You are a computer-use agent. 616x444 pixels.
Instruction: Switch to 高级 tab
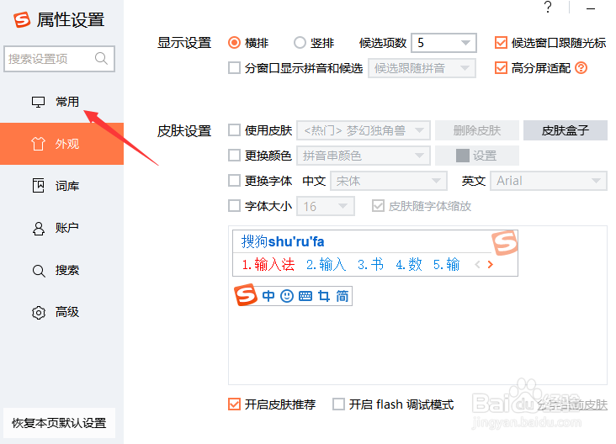tap(61, 313)
